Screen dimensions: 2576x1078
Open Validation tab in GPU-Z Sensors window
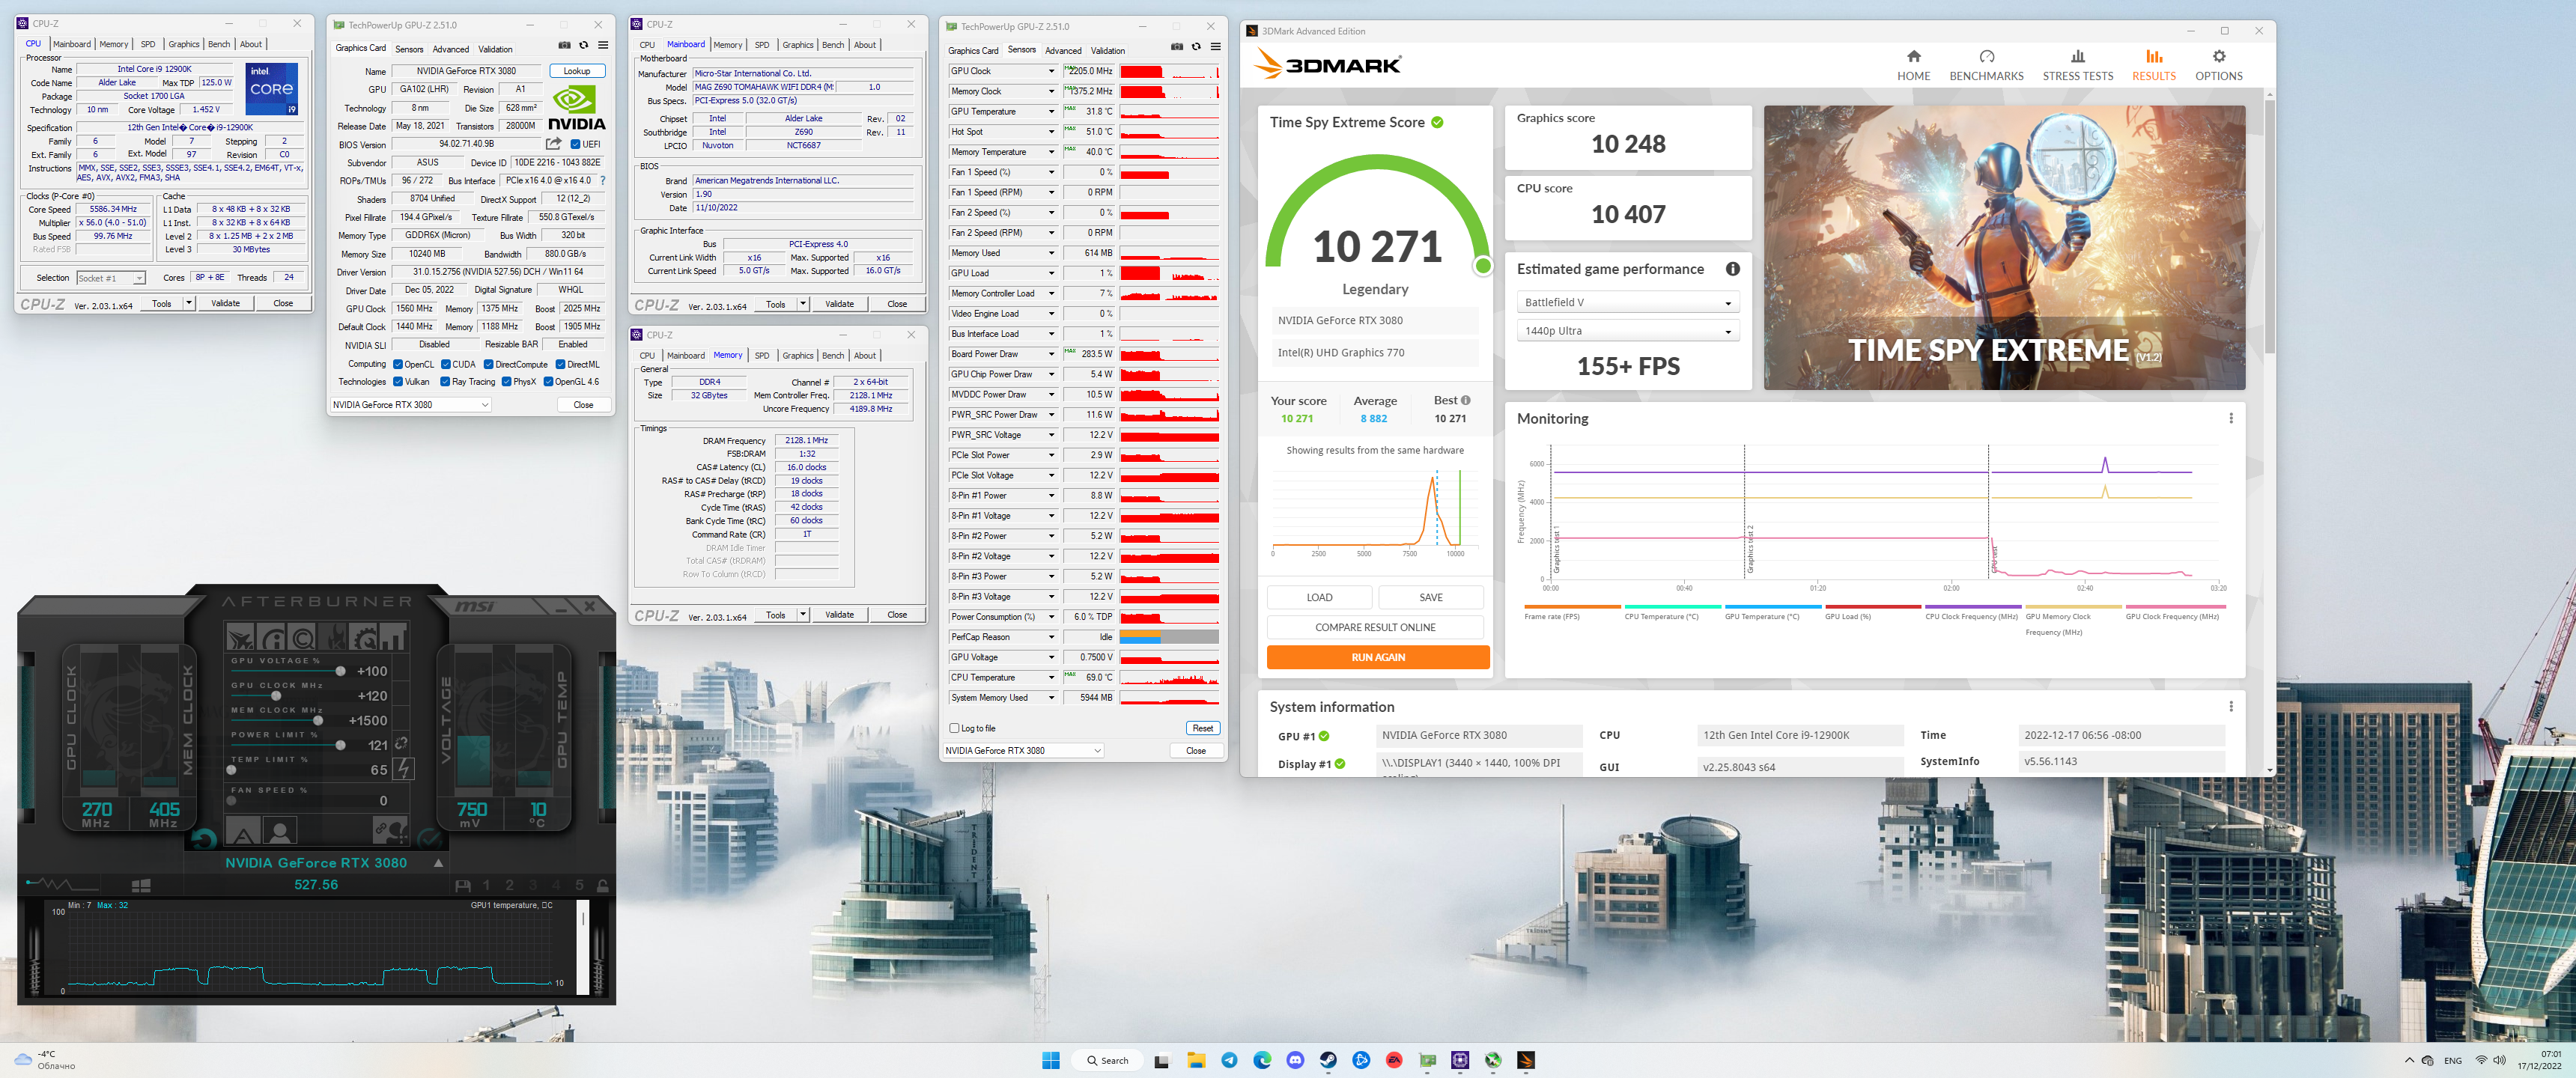(x=1107, y=51)
